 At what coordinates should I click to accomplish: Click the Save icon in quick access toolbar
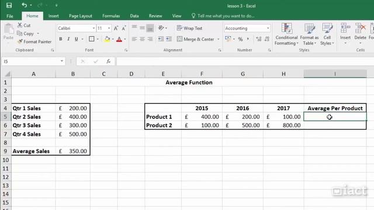[x=9, y=5]
